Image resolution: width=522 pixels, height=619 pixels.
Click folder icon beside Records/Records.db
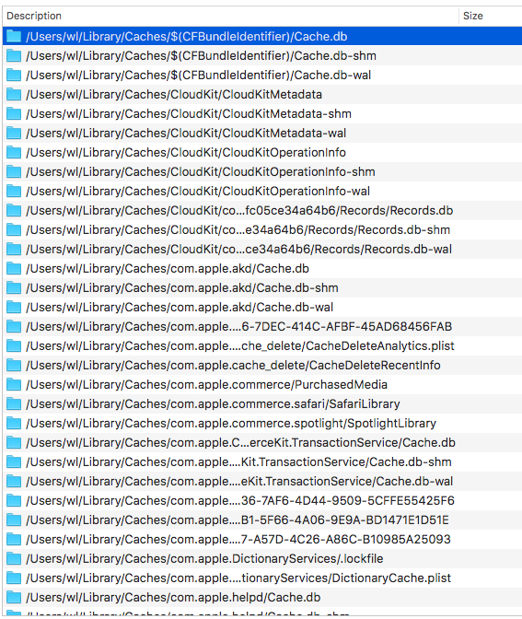pos(14,210)
